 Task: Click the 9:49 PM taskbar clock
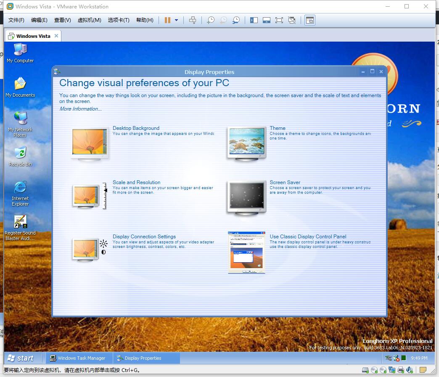[x=419, y=358]
